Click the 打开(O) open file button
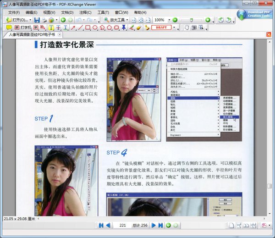Image resolution: width=275 pixels, height=238 pixels. click(x=17, y=20)
